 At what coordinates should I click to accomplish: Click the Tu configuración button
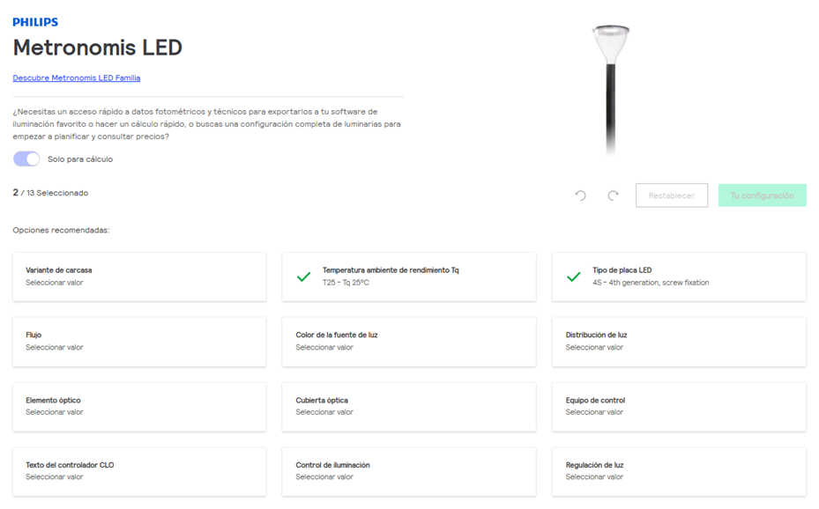click(762, 195)
